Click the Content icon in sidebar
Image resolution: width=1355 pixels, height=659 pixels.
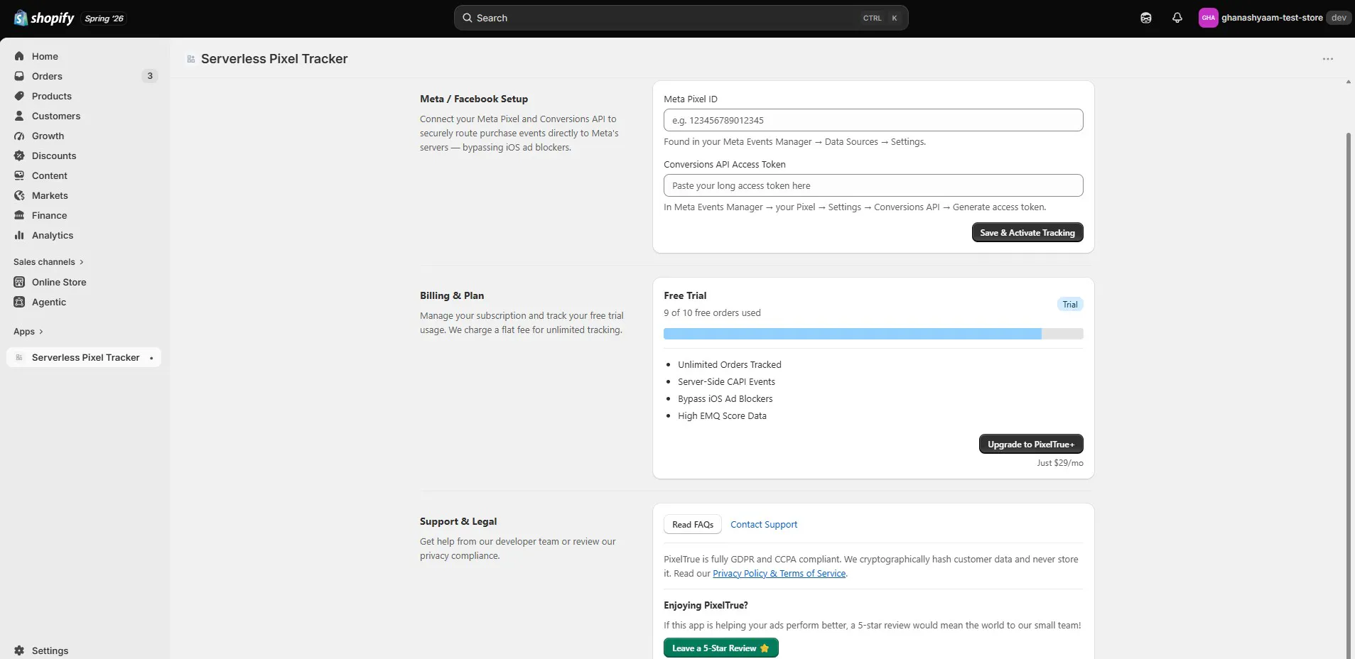tap(19, 175)
